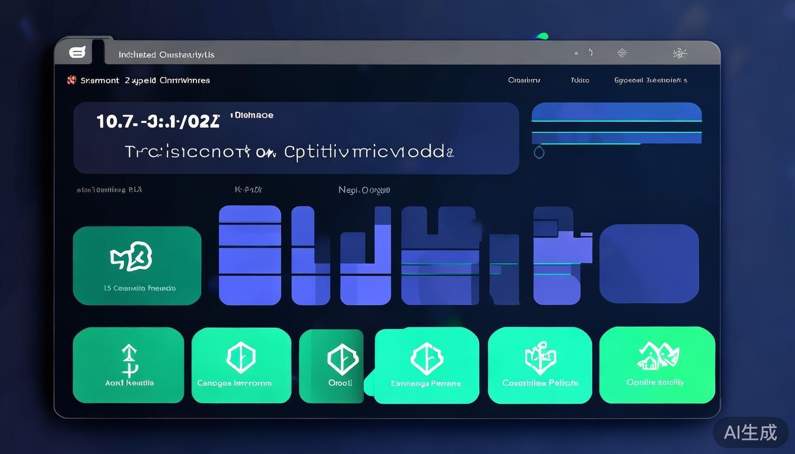Click the hexagon icon on 'Canoges Iarromm' tile

[241, 358]
